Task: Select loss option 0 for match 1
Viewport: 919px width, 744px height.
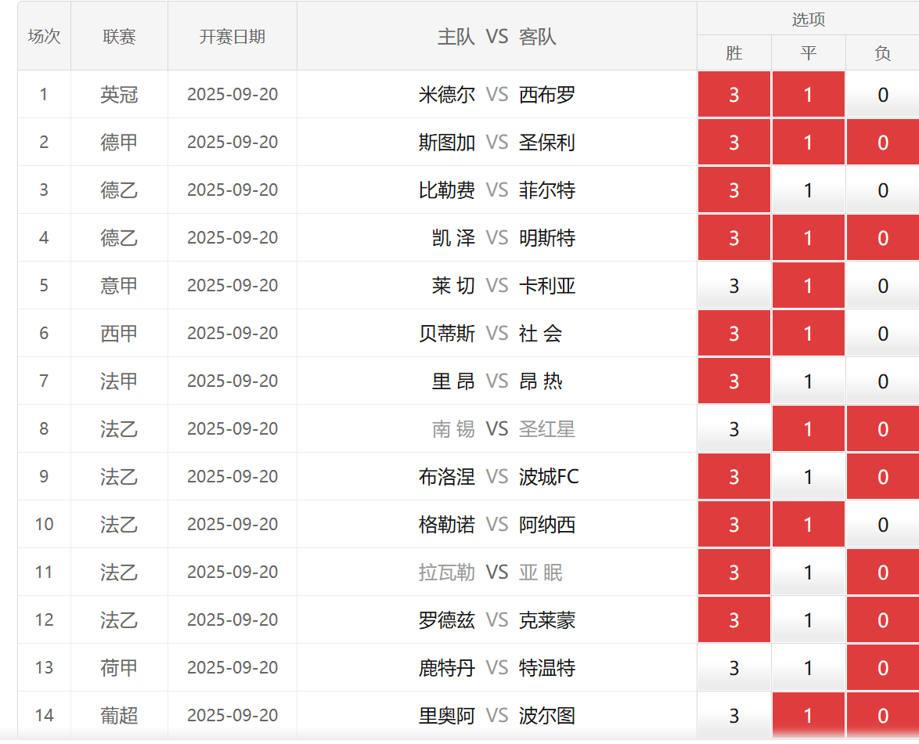Action: 882,95
